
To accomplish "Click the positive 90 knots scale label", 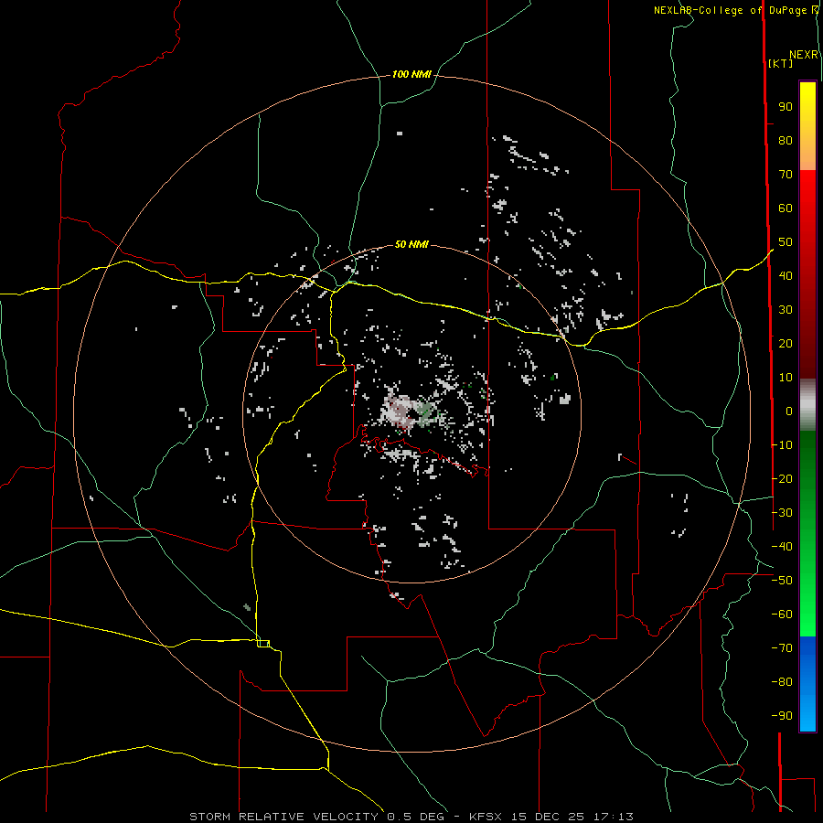I will [786, 107].
